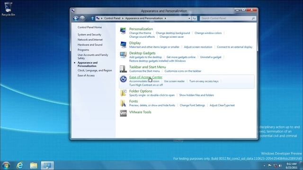Open the VMware Tools icon
The height and width of the screenshot is (170, 303).
123,113
